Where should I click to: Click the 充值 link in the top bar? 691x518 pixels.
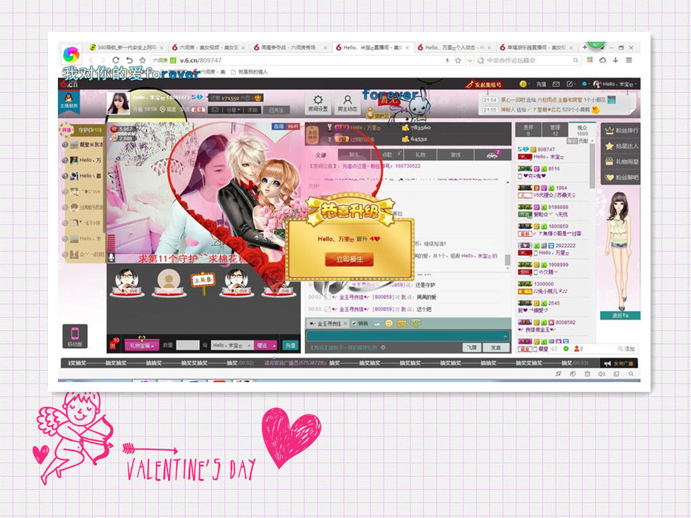point(541,84)
